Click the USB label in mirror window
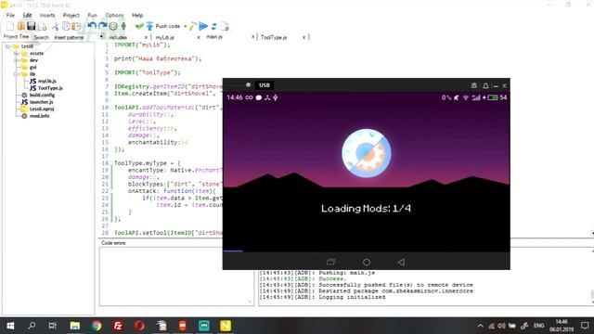The image size is (594, 334). (x=265, y=85)
